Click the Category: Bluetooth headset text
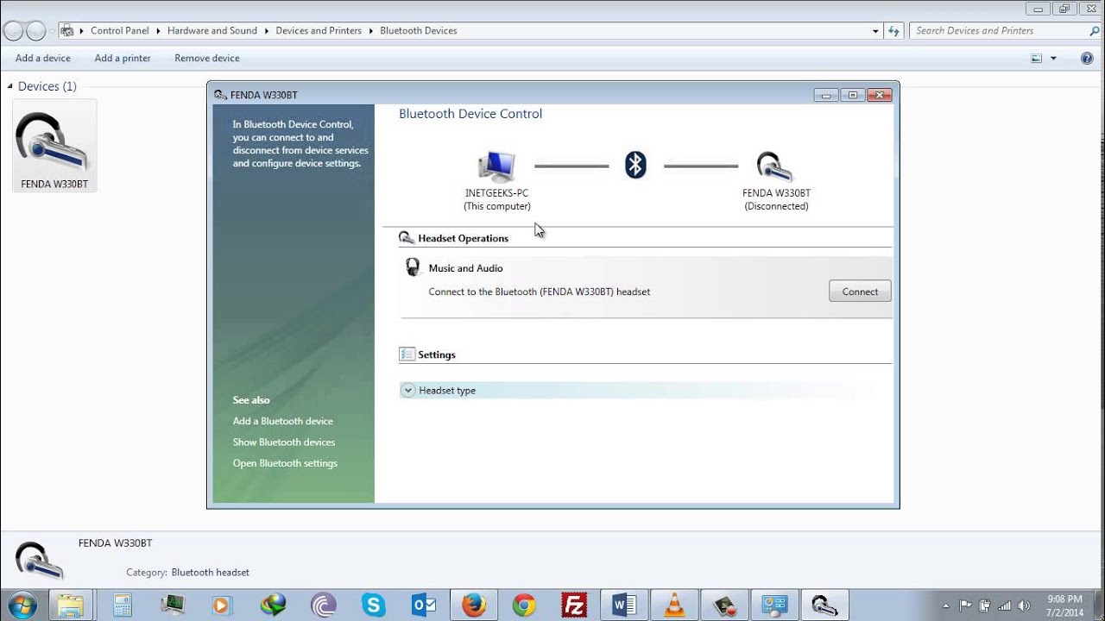 [x=187, y=572]
